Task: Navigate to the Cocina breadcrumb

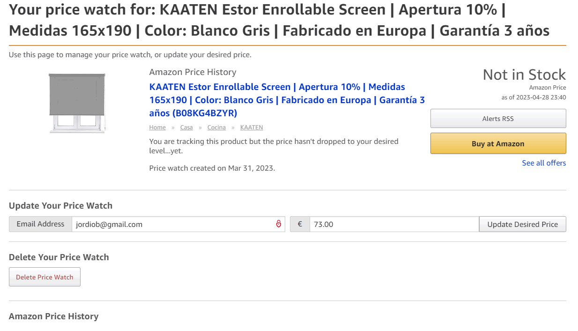Action: tap(216, 128)
